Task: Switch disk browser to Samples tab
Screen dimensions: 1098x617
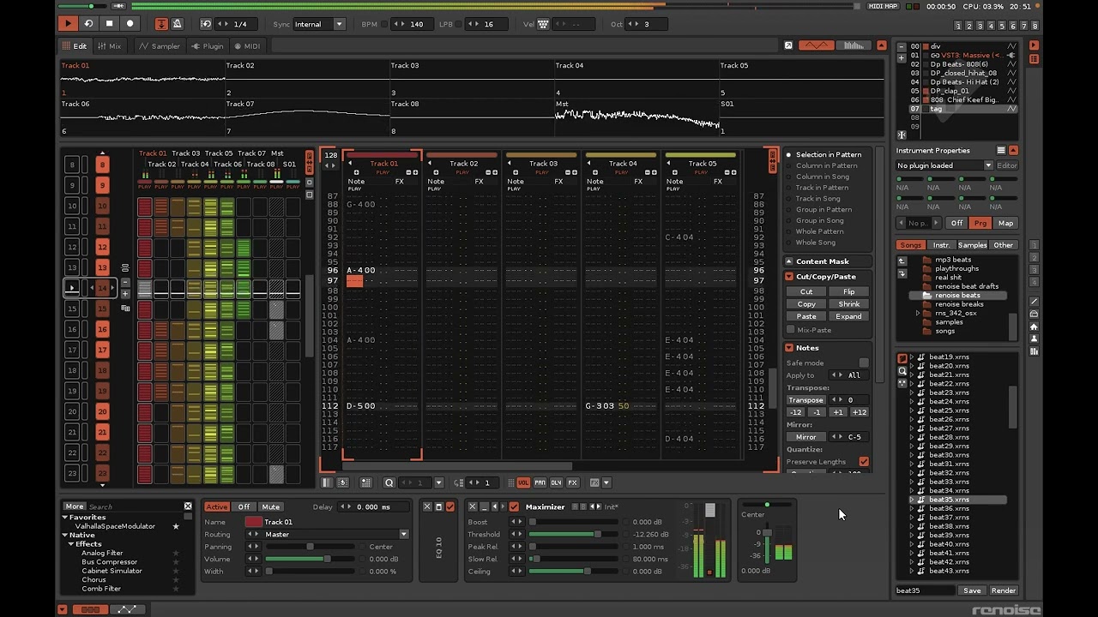Action: coord(972,245)
